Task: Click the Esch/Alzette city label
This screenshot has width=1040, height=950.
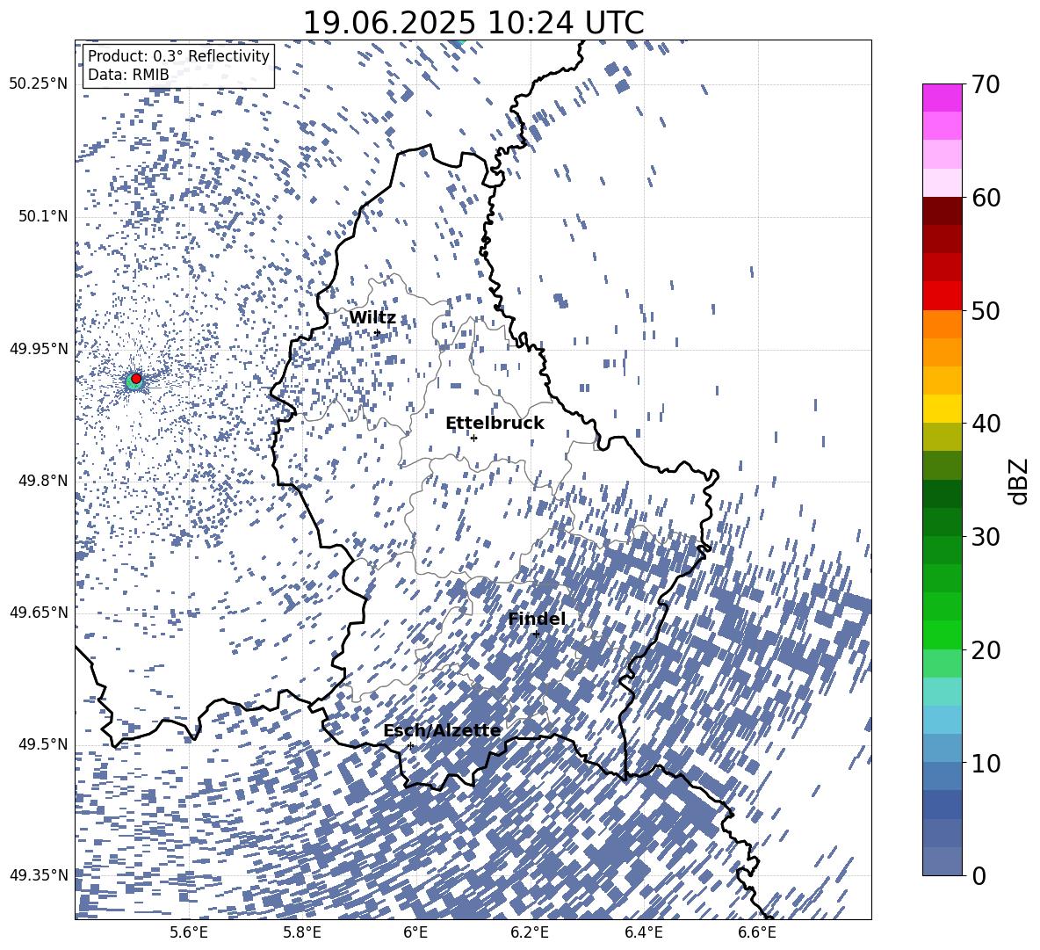Action: coord(442,729)
